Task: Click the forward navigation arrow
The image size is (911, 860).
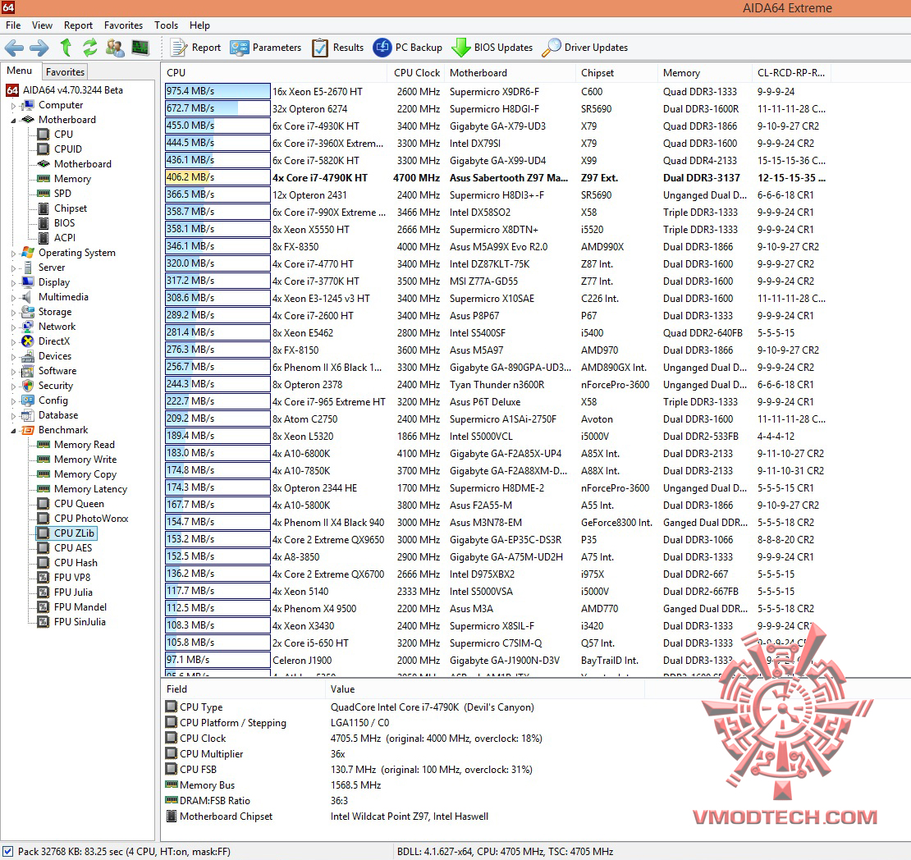Action: (x=39, y=48)
